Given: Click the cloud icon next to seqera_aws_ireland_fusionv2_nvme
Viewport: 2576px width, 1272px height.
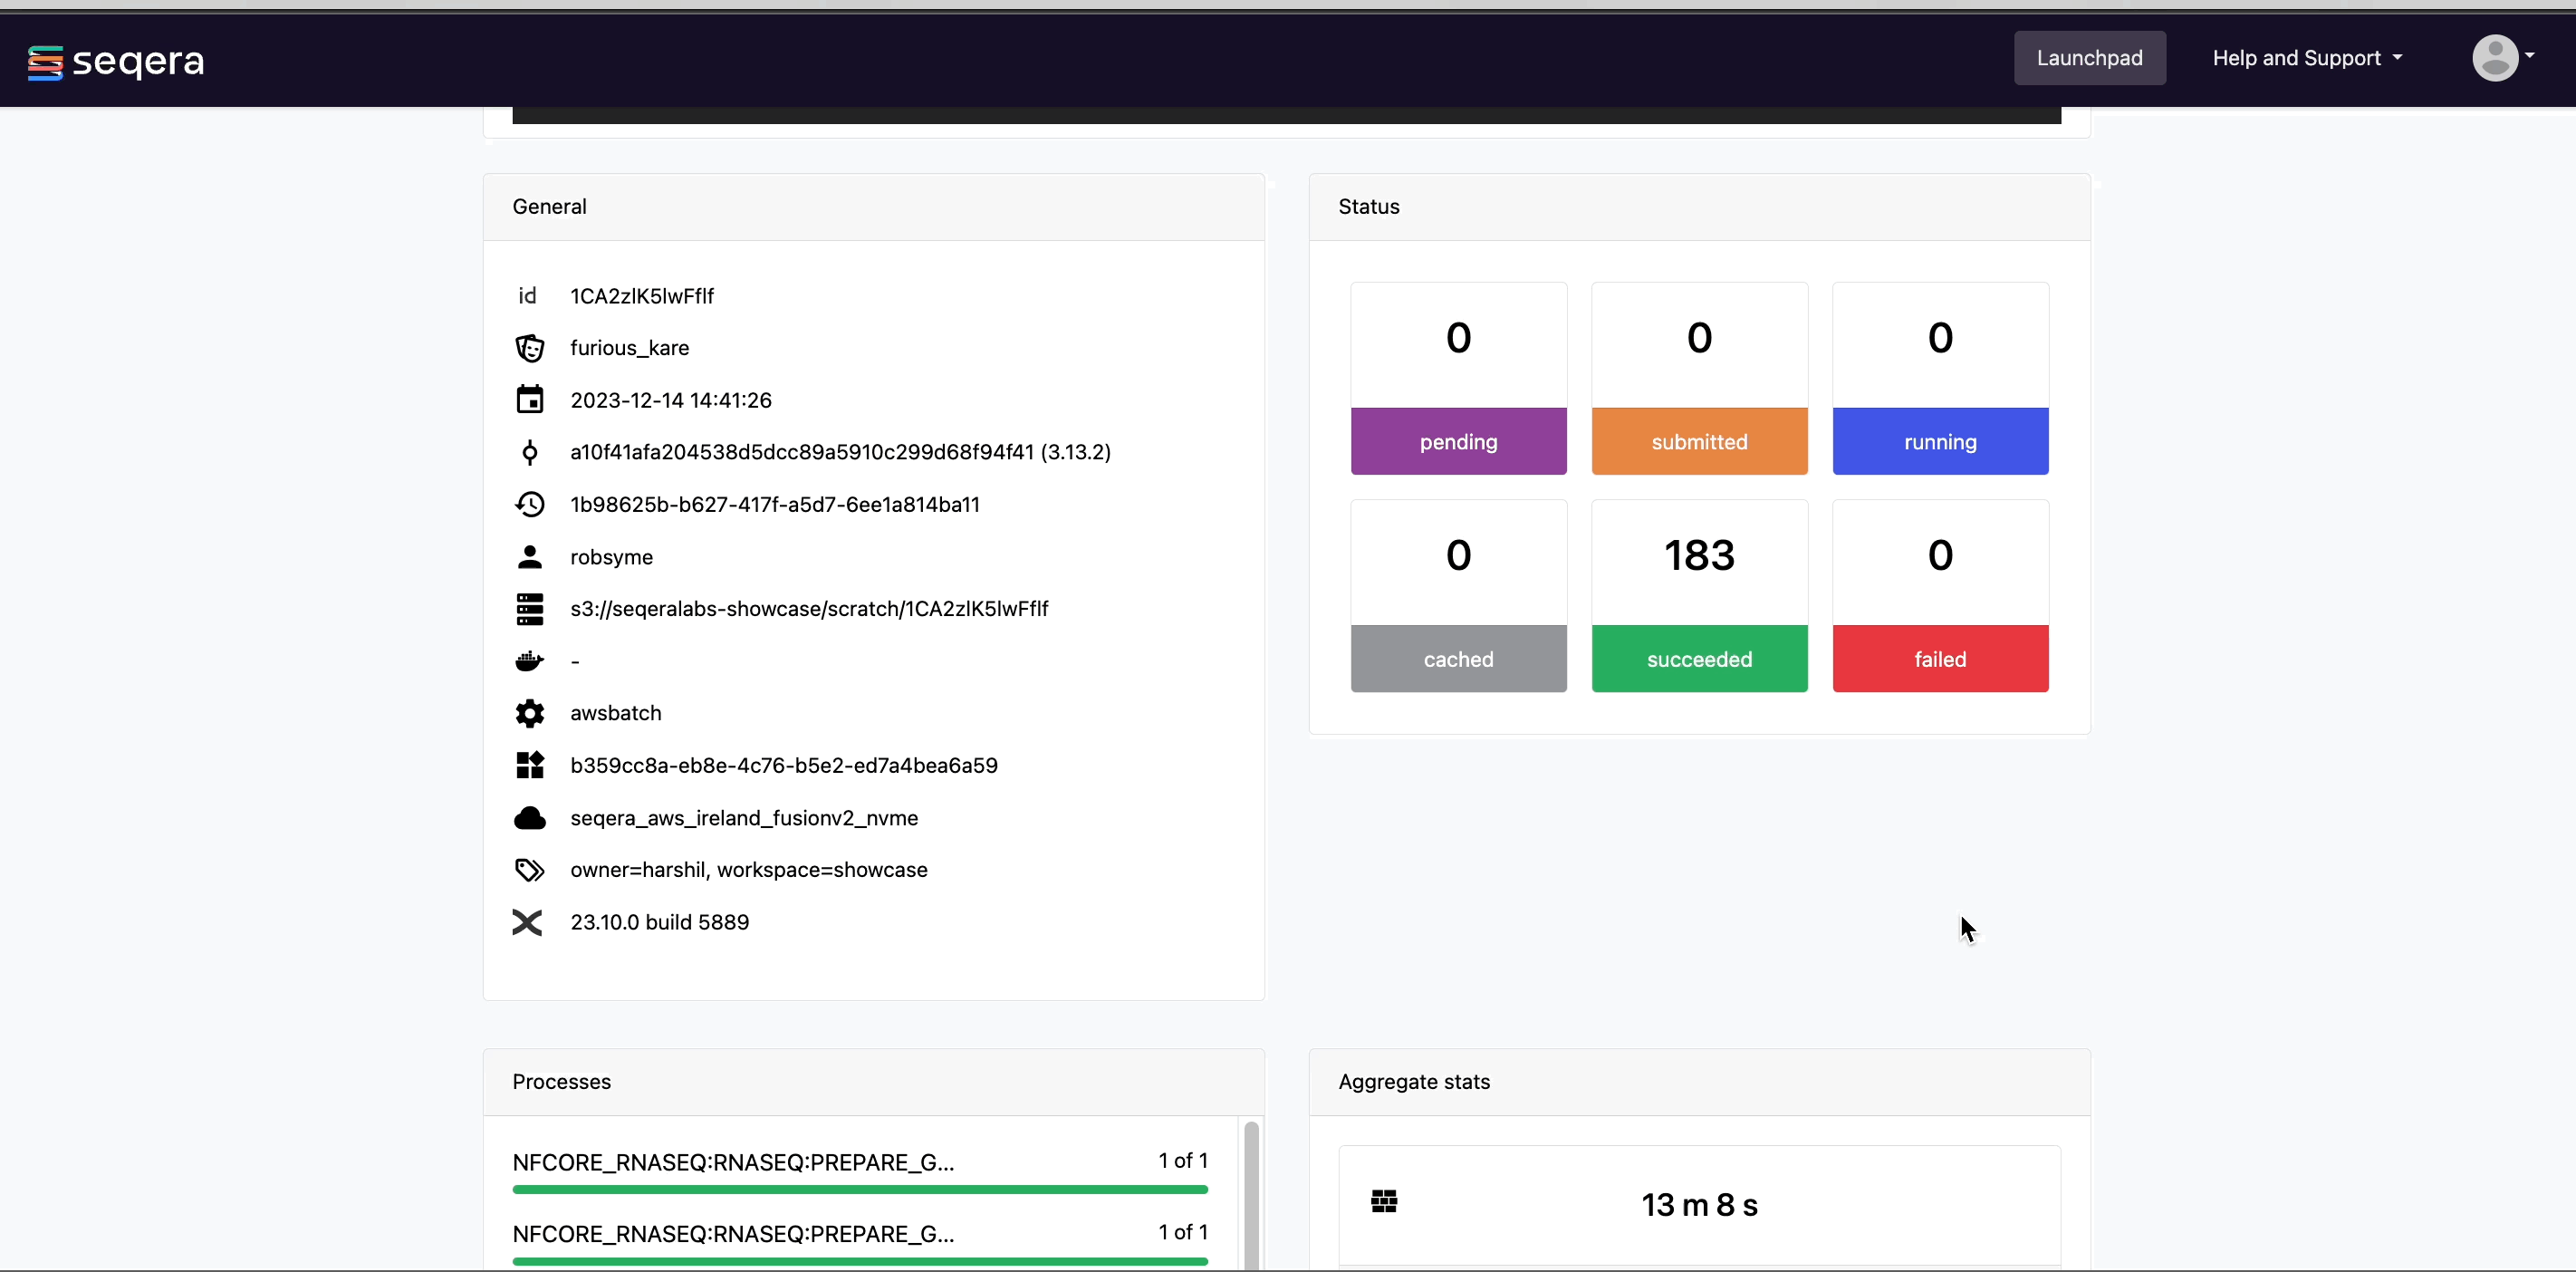Looking at the screenshot, I should point(530,817).
